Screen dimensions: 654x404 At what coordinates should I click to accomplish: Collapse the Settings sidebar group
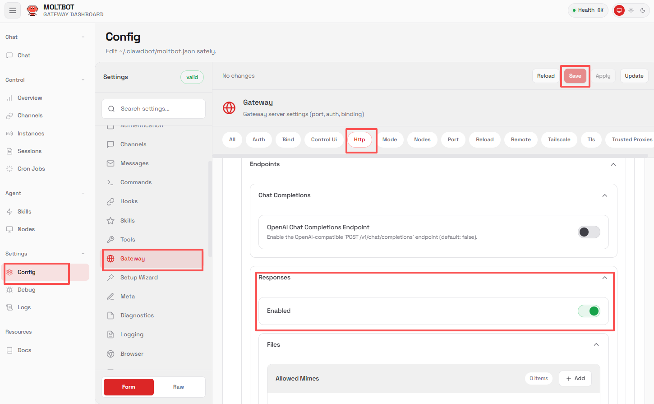83,254
